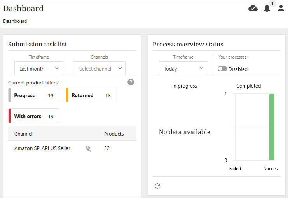The height and width of the screenshot is (198, 288).
Task: Click the notification count badge
Action: [x=272, y=4]
